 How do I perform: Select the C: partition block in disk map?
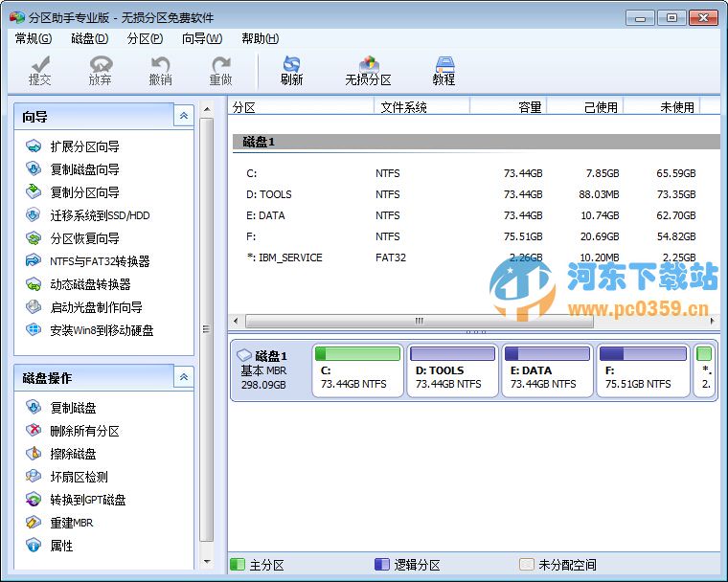tap(357, 370)
